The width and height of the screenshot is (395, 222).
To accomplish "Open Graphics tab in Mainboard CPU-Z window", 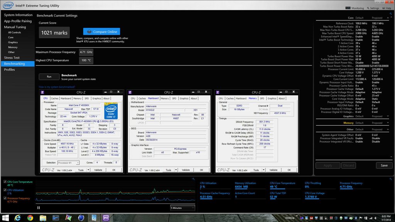I will pyautogui.click(x=184, y=98).
